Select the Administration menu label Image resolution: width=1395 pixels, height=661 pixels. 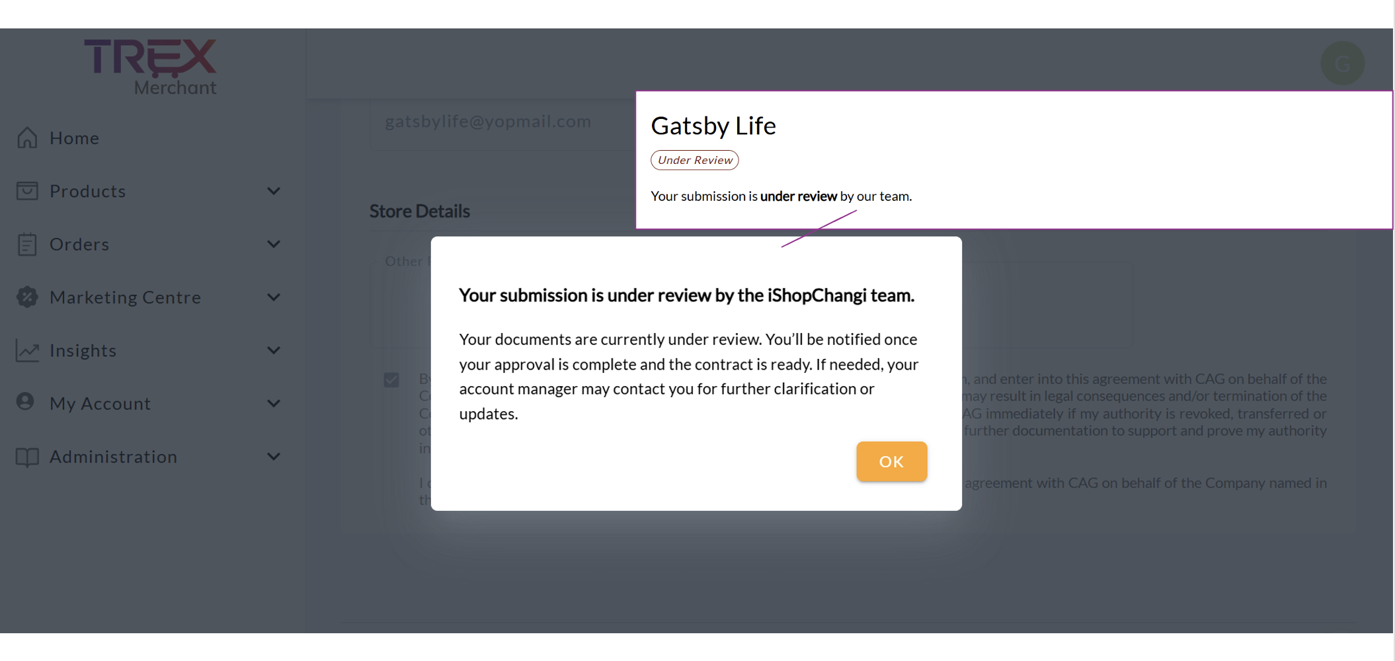point(114,457)
